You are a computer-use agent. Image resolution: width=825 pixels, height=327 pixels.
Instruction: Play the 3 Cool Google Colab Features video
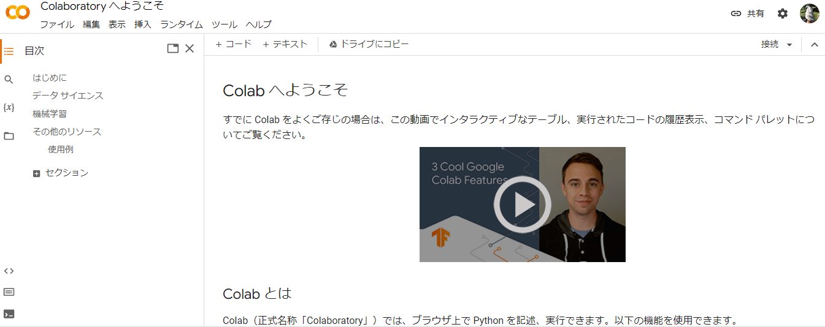click(x=523, y=205)
